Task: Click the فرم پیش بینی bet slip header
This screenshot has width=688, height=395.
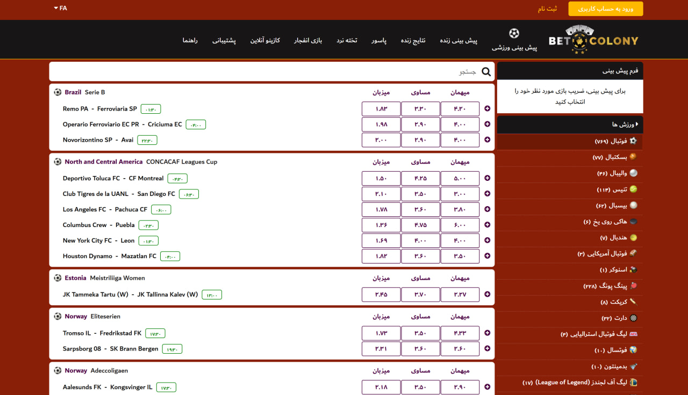Action: [570, 71]
